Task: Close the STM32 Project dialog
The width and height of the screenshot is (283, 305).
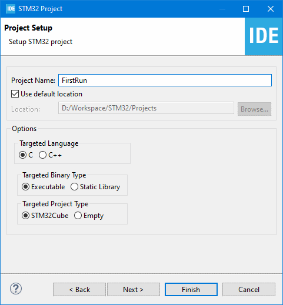Action: tap(271, 9)
